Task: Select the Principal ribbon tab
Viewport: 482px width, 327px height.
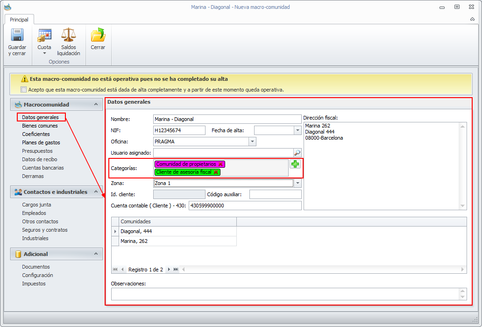Action: pyautogui.click(x=19, y=20)
